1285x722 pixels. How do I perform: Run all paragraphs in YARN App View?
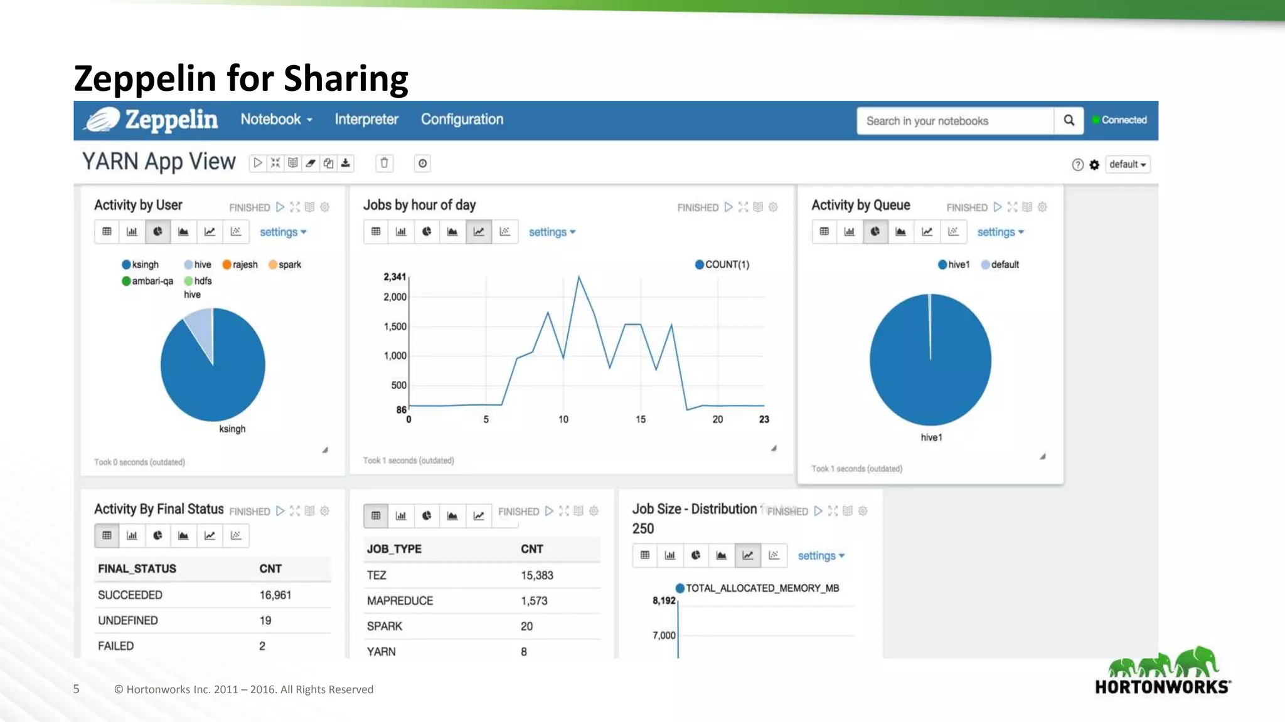pos(257,164)
